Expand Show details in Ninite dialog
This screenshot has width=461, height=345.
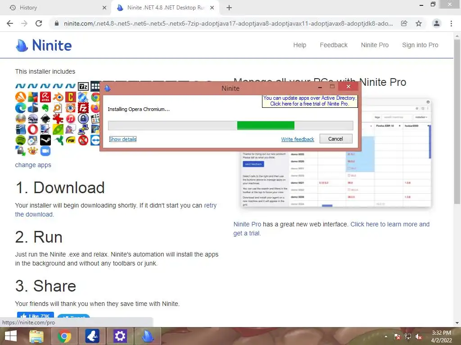(x=122, y=139)
